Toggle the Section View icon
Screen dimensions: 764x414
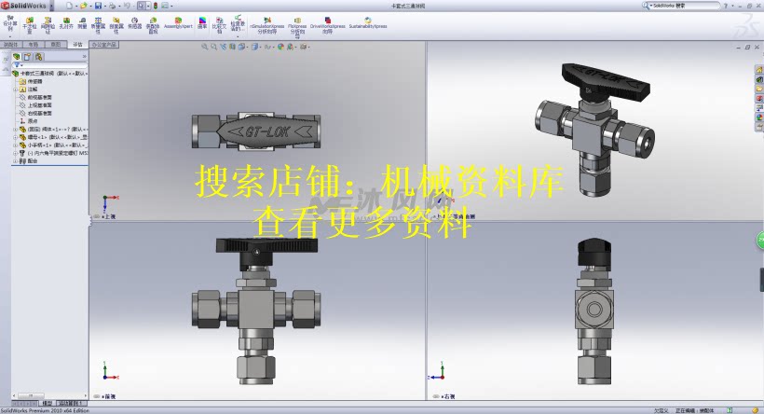[x=232, y=47]
